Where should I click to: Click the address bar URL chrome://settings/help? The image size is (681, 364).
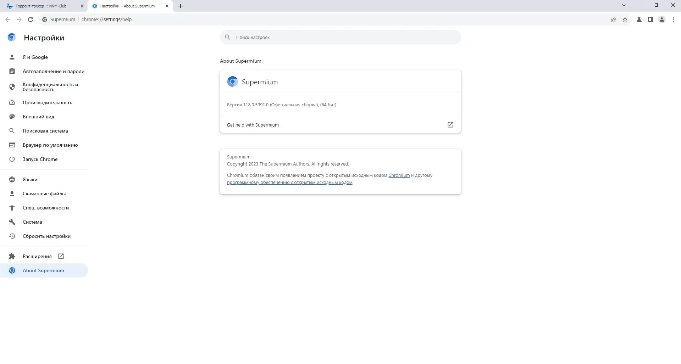pos(106,19)
